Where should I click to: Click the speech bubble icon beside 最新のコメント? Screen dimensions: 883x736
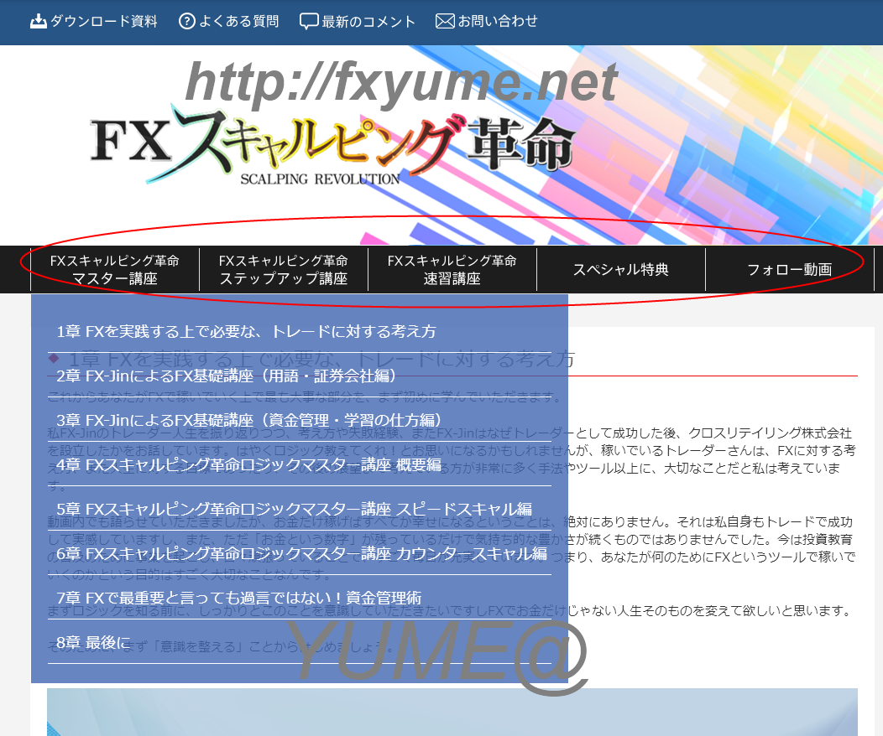coord(309,21)
